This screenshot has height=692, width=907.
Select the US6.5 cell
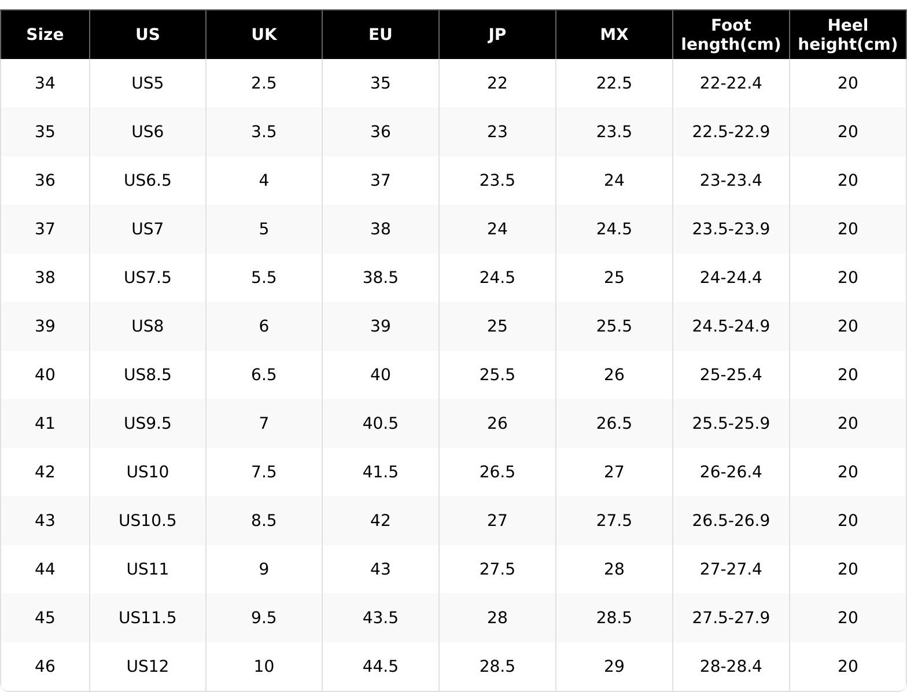point(148,181)
